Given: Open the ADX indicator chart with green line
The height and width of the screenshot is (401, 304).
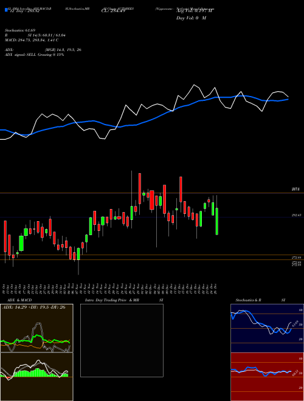Looking at the screenshot, I should (36, 328).
